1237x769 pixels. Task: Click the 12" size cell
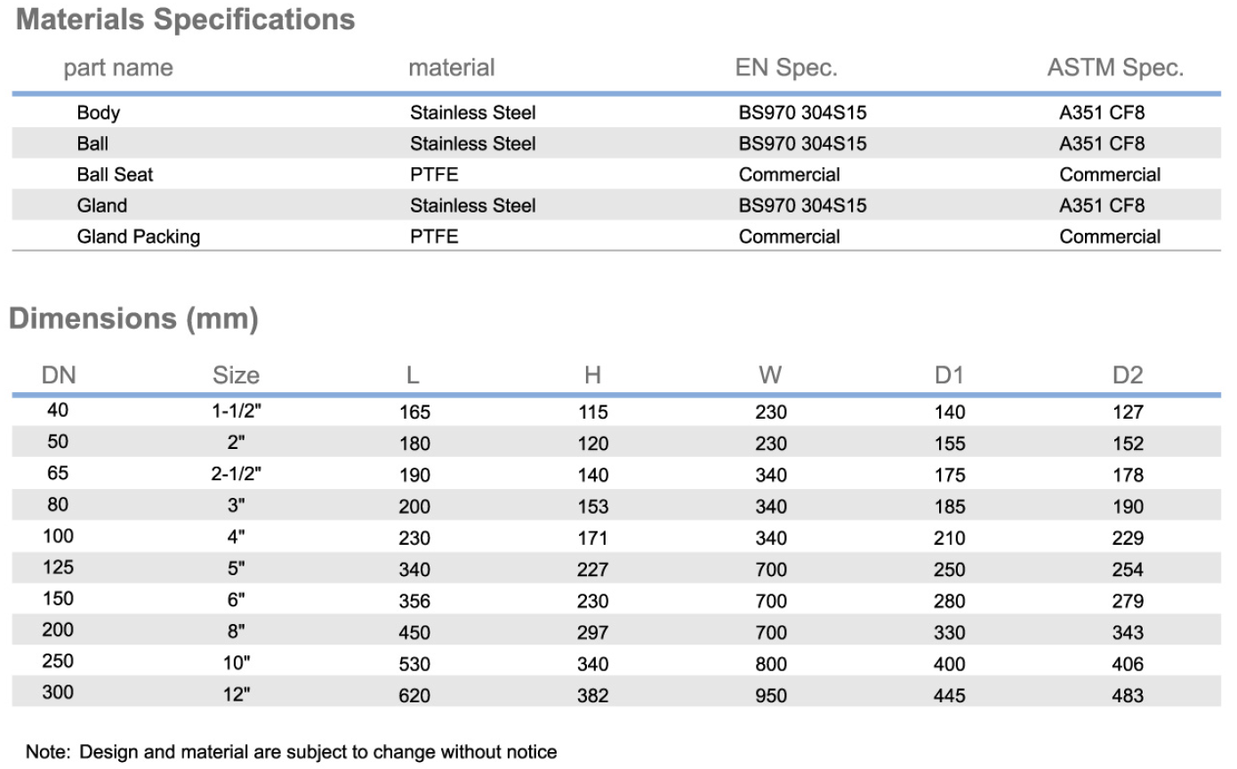(x=237, y=695)
